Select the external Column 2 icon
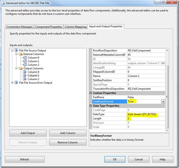This screenshot has width=179, height=168. tap(25, 65)
